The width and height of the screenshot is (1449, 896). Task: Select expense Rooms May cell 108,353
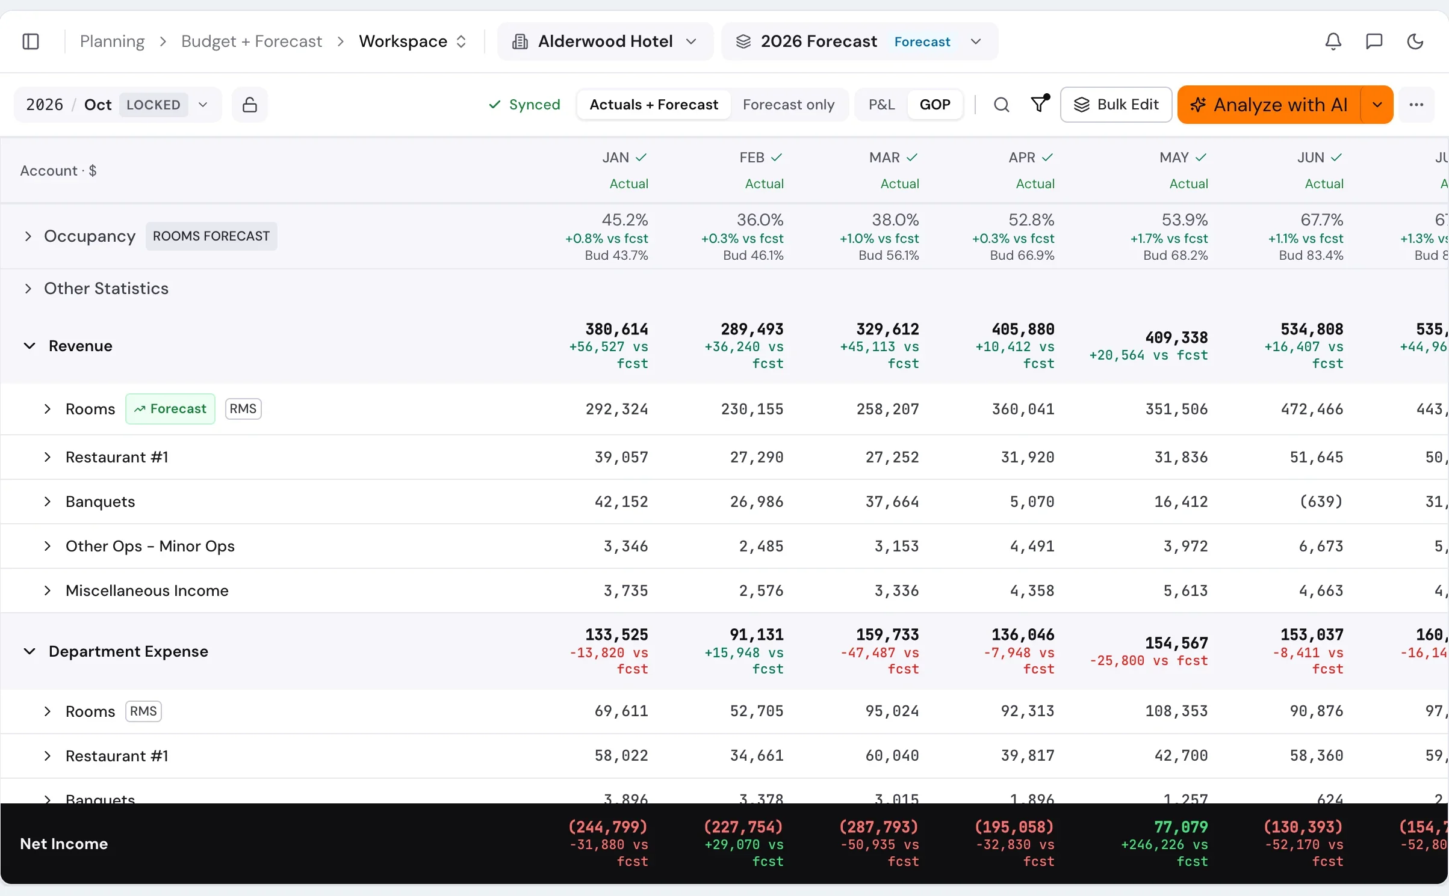[x=1176, y=711]
